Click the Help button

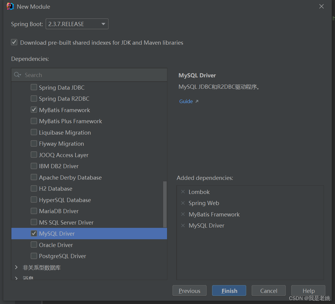(308, 291)
